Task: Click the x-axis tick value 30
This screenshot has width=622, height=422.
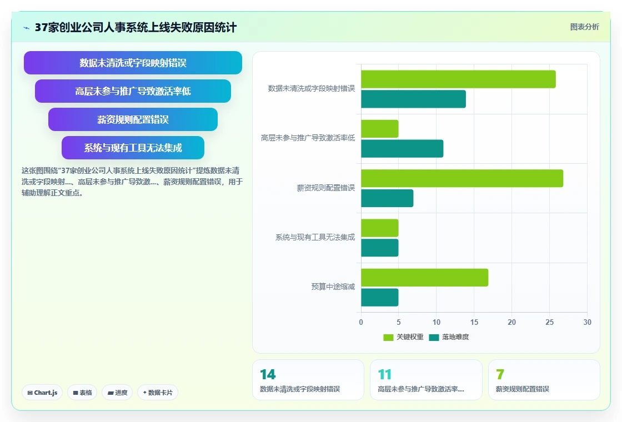Action: click(587, 323)
